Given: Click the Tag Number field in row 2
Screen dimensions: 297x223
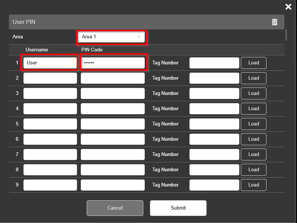Looking at the screenshot, I should click(214, 78).
